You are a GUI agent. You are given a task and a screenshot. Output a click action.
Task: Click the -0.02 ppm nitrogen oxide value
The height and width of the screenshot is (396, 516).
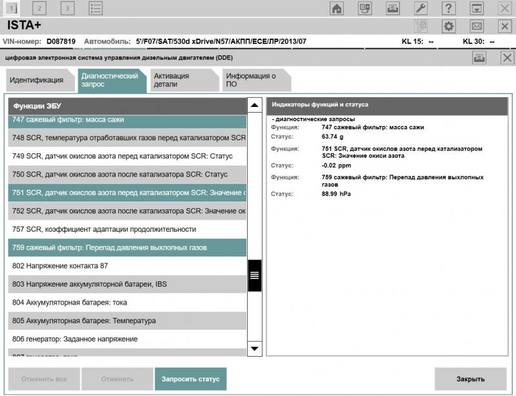coord(336,165)
